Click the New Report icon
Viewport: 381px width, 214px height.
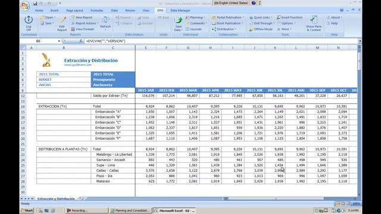coord(73,17)
